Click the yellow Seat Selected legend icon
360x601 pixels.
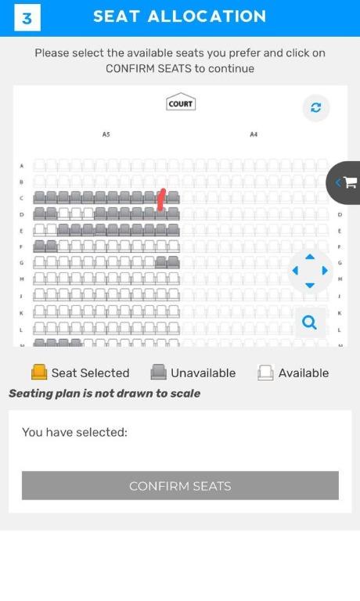[39, 372]
